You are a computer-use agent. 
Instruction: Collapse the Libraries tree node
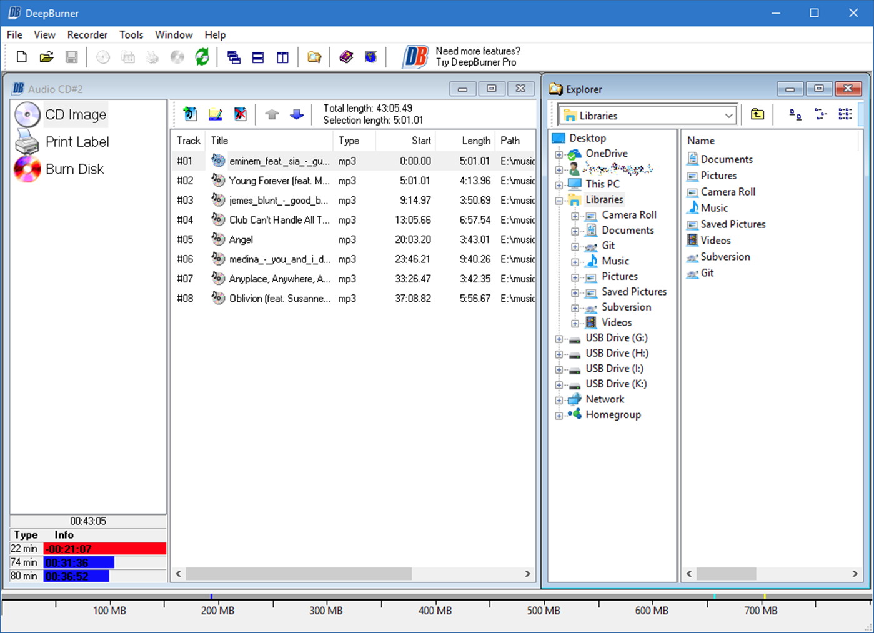coord(559,201)
